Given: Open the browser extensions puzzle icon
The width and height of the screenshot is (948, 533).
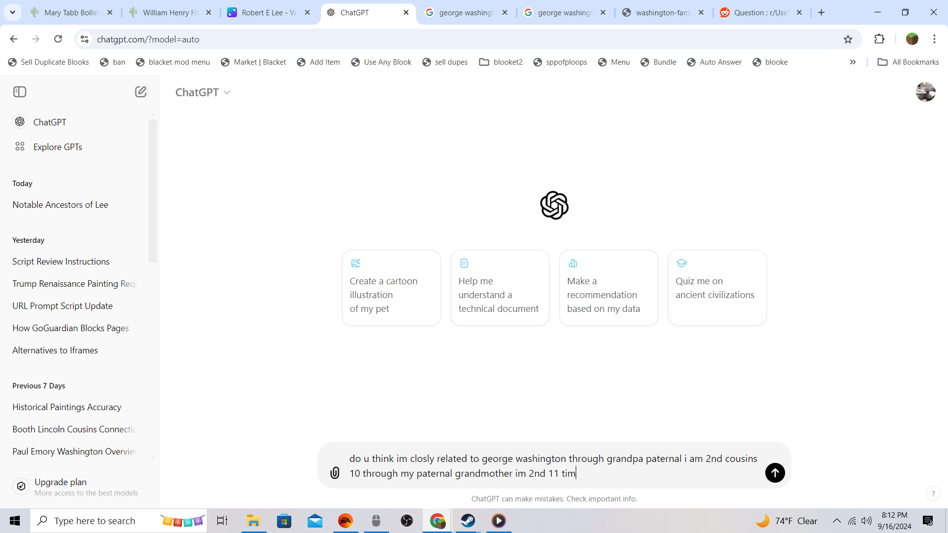Looking at the screenshot, I should click(879, 39).
